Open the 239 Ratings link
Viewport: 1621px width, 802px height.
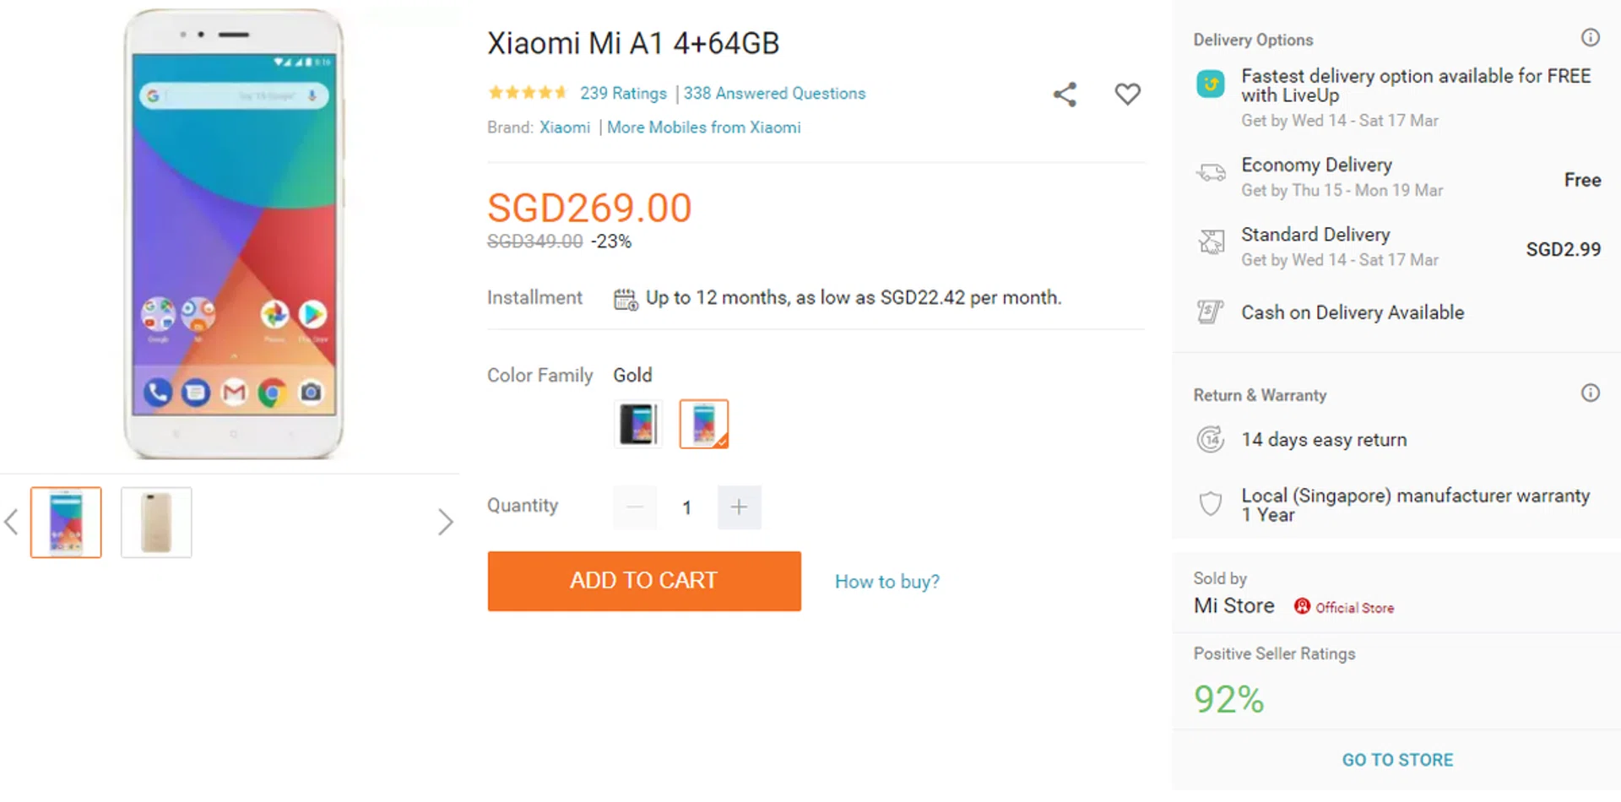click(623, 94)
